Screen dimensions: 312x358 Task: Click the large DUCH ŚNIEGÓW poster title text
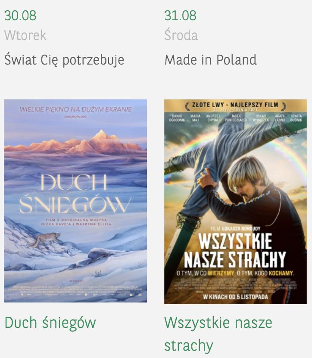pyautogui.click(x=75, y=194)
